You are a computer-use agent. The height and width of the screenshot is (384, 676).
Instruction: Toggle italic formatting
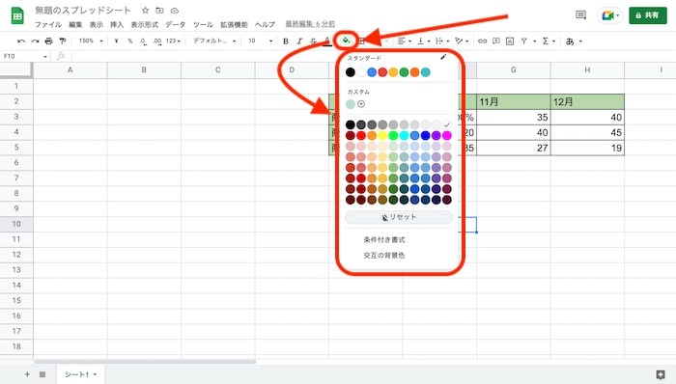(299, 41)
